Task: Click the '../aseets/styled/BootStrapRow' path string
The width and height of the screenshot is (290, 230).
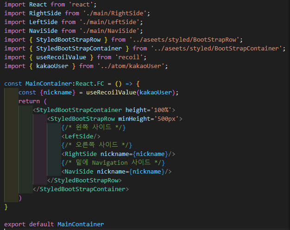Action: pos(184,39)
